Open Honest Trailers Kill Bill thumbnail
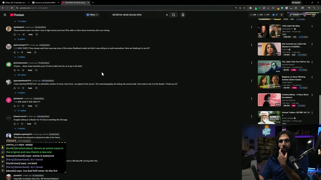 (x=269, y=117)
